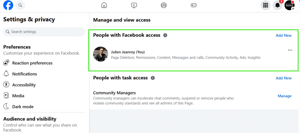Open the apps grid menu icon
The image size is (300, 133).
pyautogui.click(x=265, y=5)
